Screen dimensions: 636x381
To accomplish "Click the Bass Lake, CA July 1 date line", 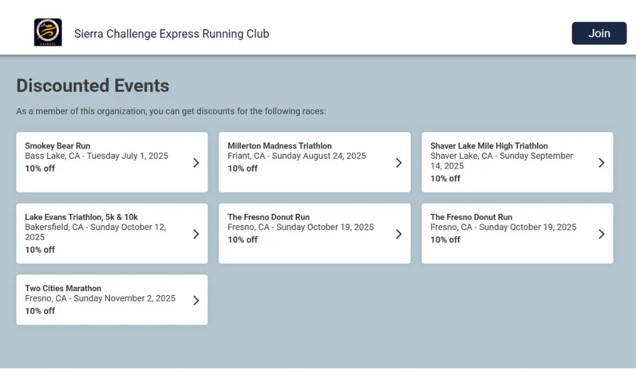I will click(x=97, y=156).
